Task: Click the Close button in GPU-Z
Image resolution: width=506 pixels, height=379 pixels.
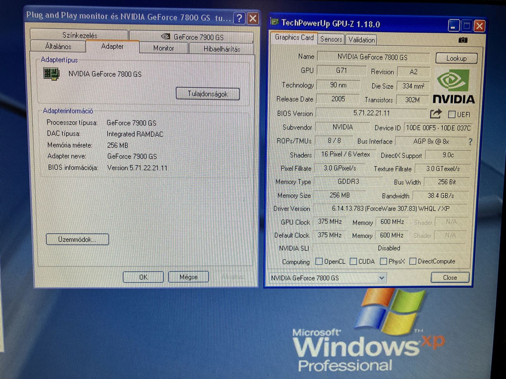Action: tap(450, 278)
